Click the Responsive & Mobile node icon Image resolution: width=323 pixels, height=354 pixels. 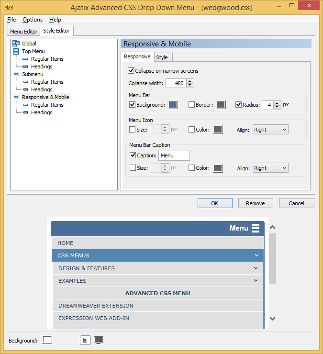16,97
